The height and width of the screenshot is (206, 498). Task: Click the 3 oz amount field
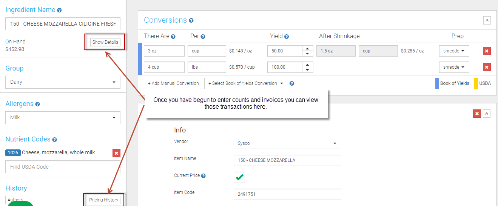164,51
